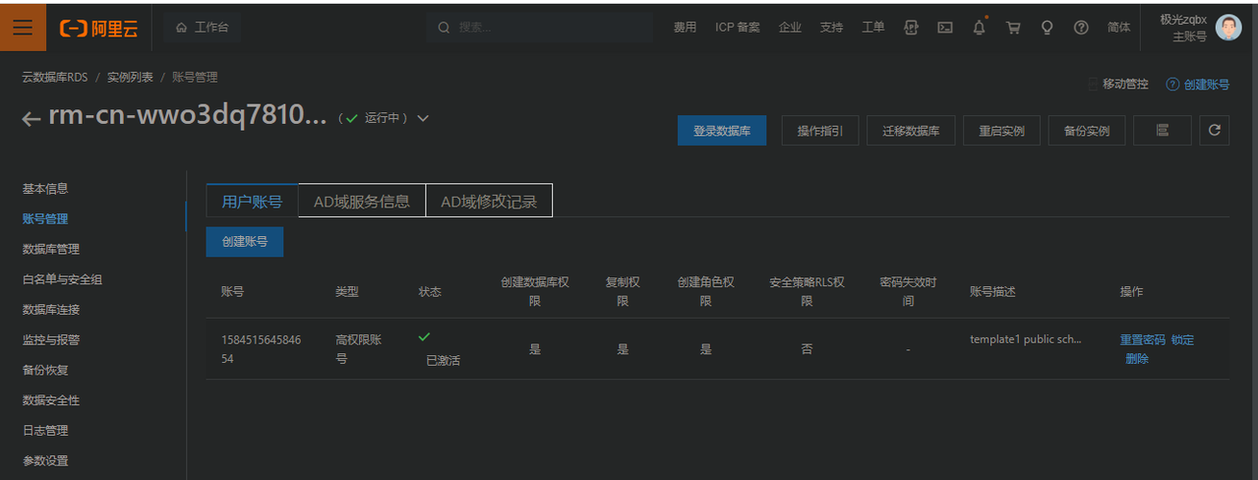Click the mobile phone 移动管控 icon
The height and width of the screenshot is (480, 1258).
(x=1093, y=84)
